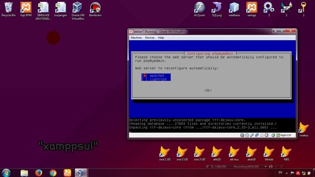
Task: Click the optical drive status icon
Action: click(x=247, y=135)
